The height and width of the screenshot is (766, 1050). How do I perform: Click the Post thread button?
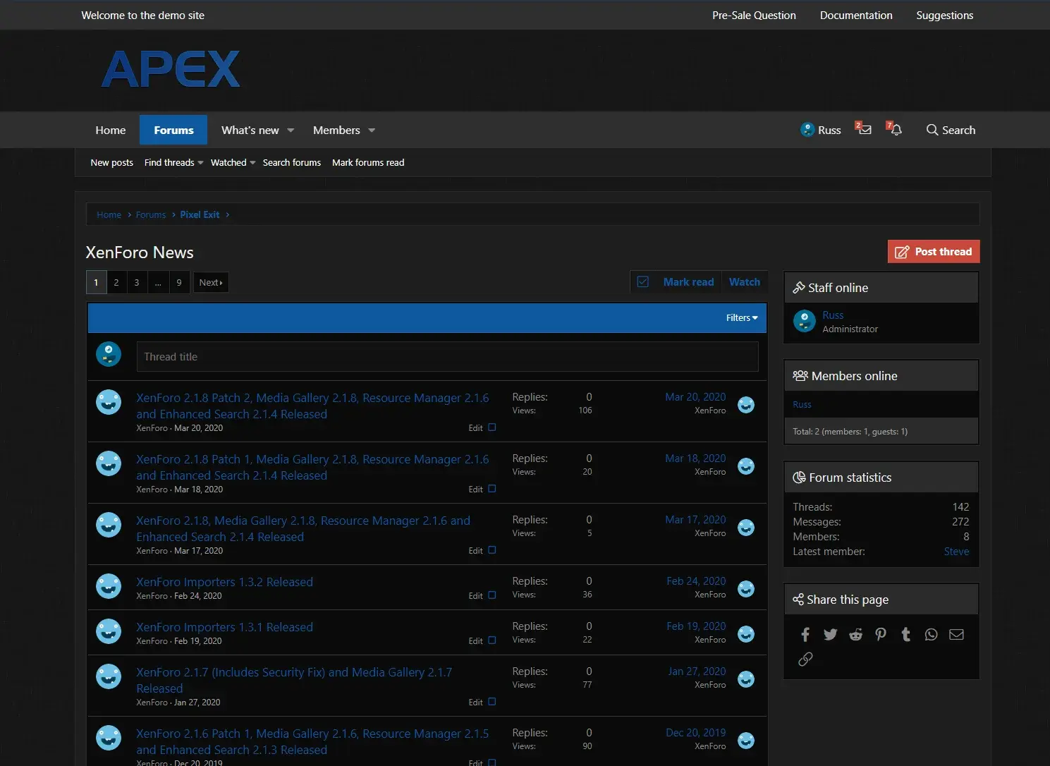click(933, 252)
